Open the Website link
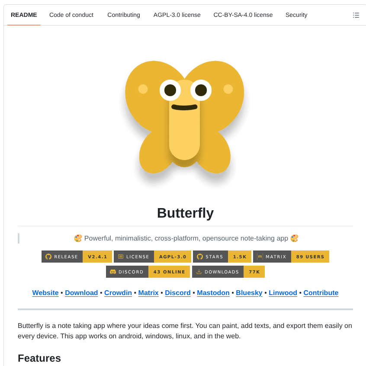 point(45,293)
